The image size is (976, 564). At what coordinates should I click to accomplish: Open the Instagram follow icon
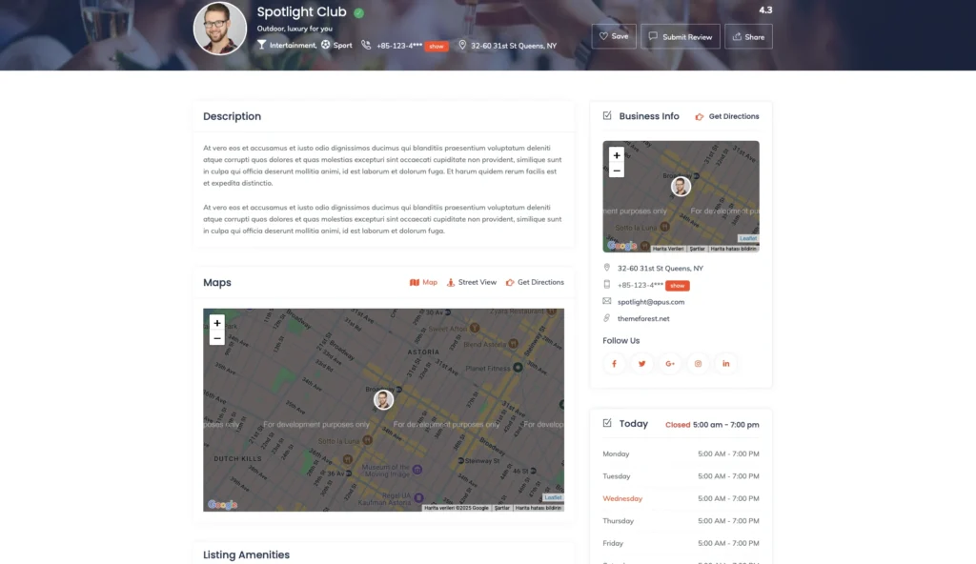pyautogui.click(x=698, y=363)
